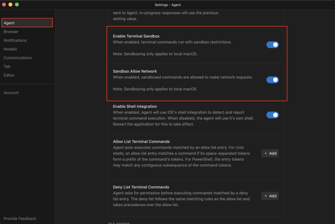Select Agent in the settings sidebar
Screen dimensions: 335x224
[x=9, y=23]
